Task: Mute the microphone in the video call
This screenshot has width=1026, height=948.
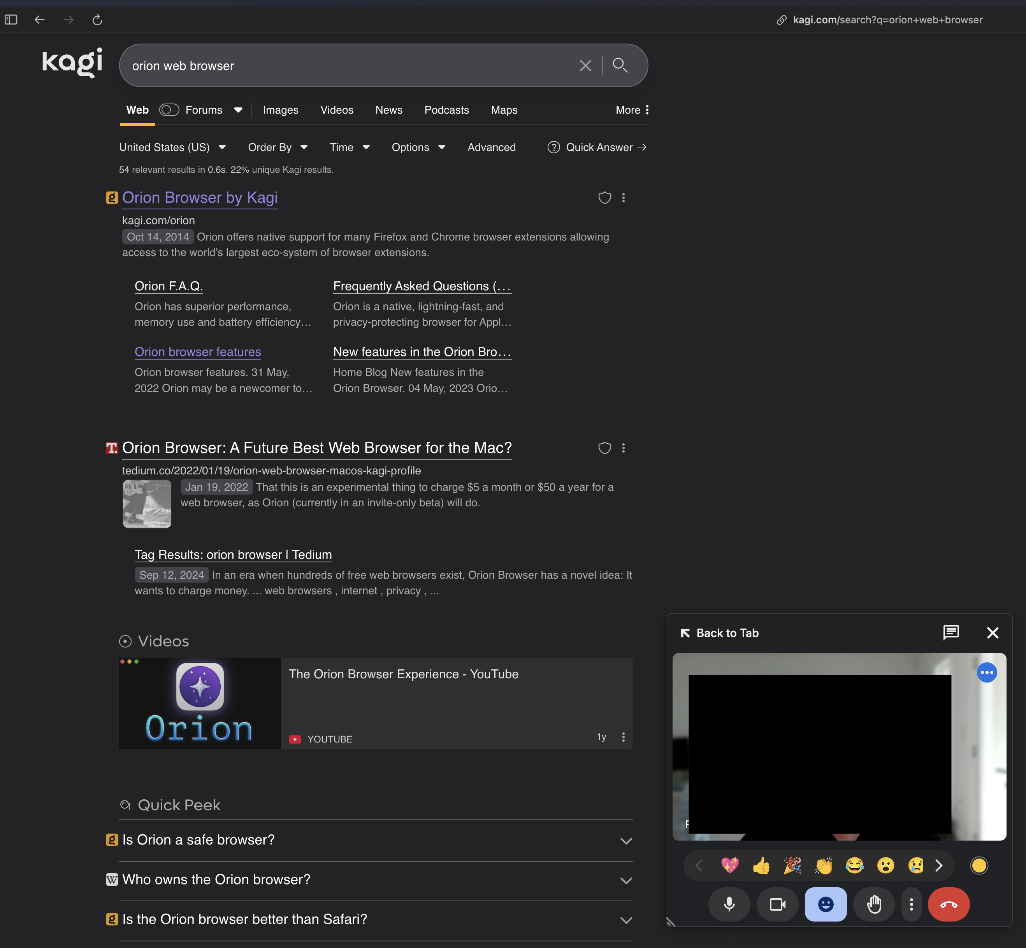Action: point(729,904)
